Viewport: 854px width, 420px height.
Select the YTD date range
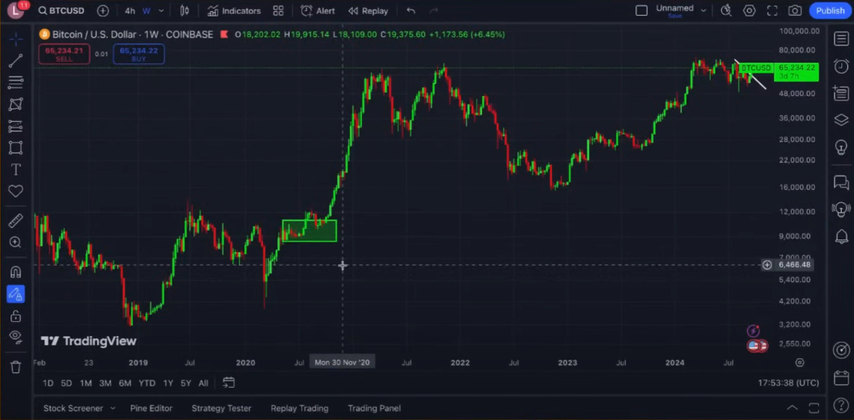(x=147, y=383)
